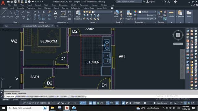Select the Line tool
The image size is (198, 111).
(x=3, y=14)
